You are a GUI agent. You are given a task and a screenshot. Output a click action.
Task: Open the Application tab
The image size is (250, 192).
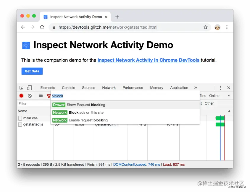coord(179,88)
